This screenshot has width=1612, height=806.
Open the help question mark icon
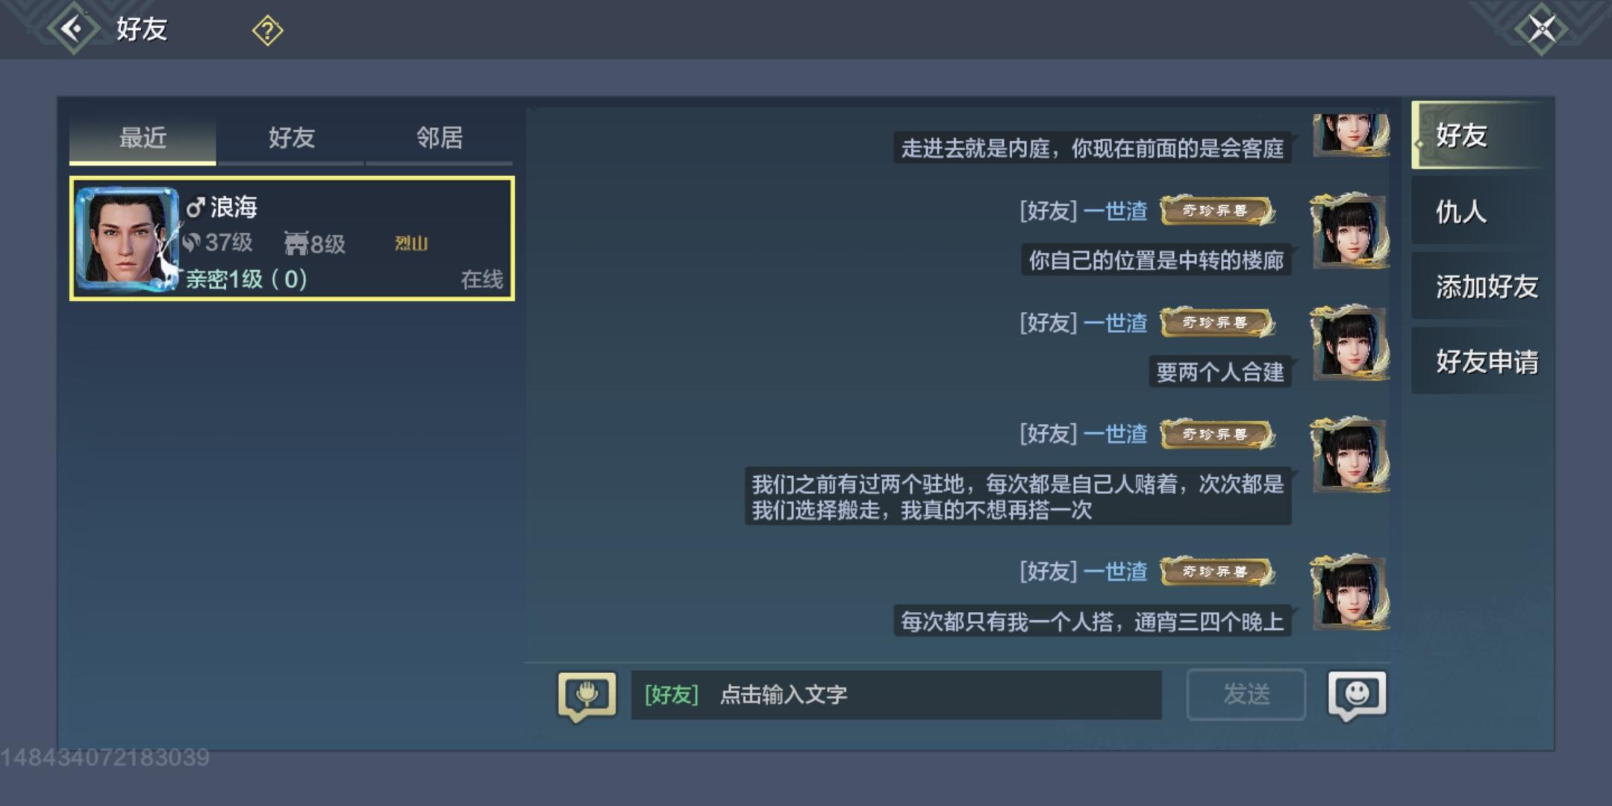click(x=267, y=31)
